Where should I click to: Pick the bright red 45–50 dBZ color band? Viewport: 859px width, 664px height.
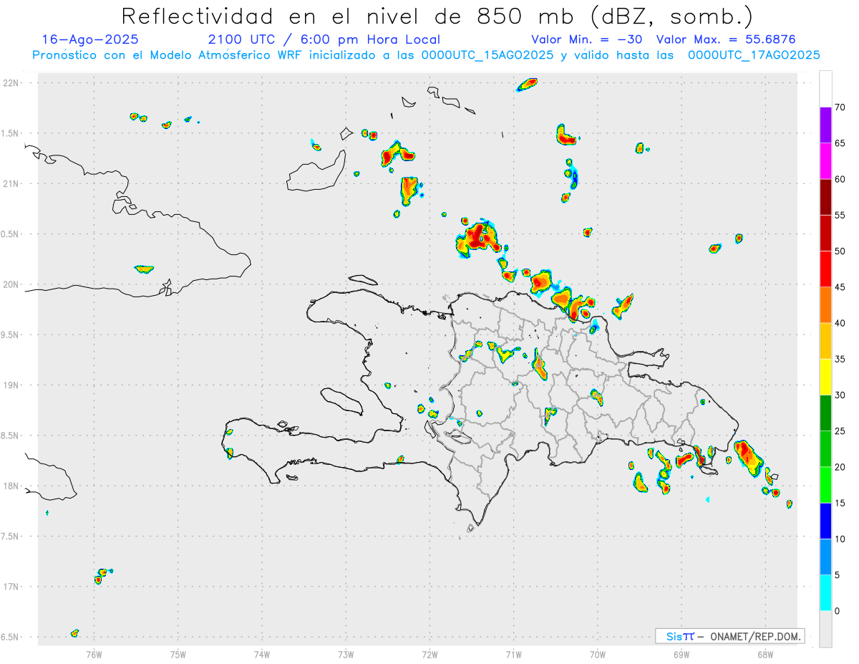tap(825, 269)
